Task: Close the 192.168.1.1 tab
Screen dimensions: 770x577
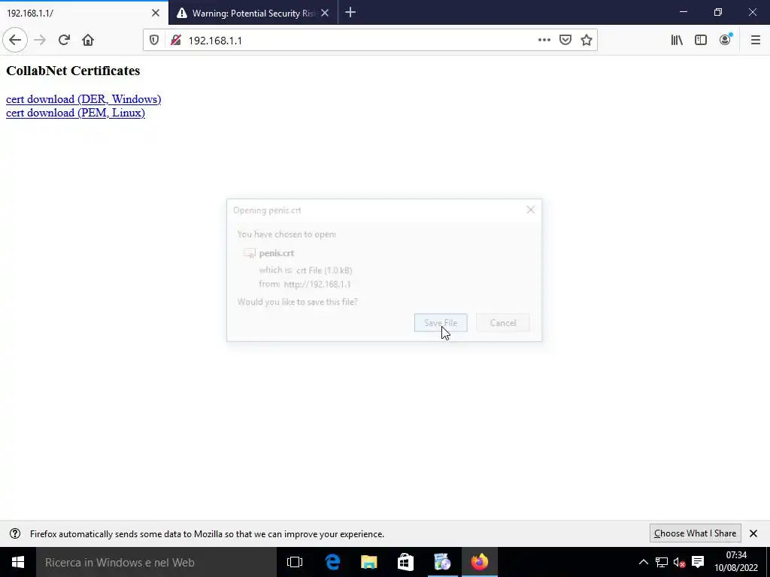Action: pos(156,14)
